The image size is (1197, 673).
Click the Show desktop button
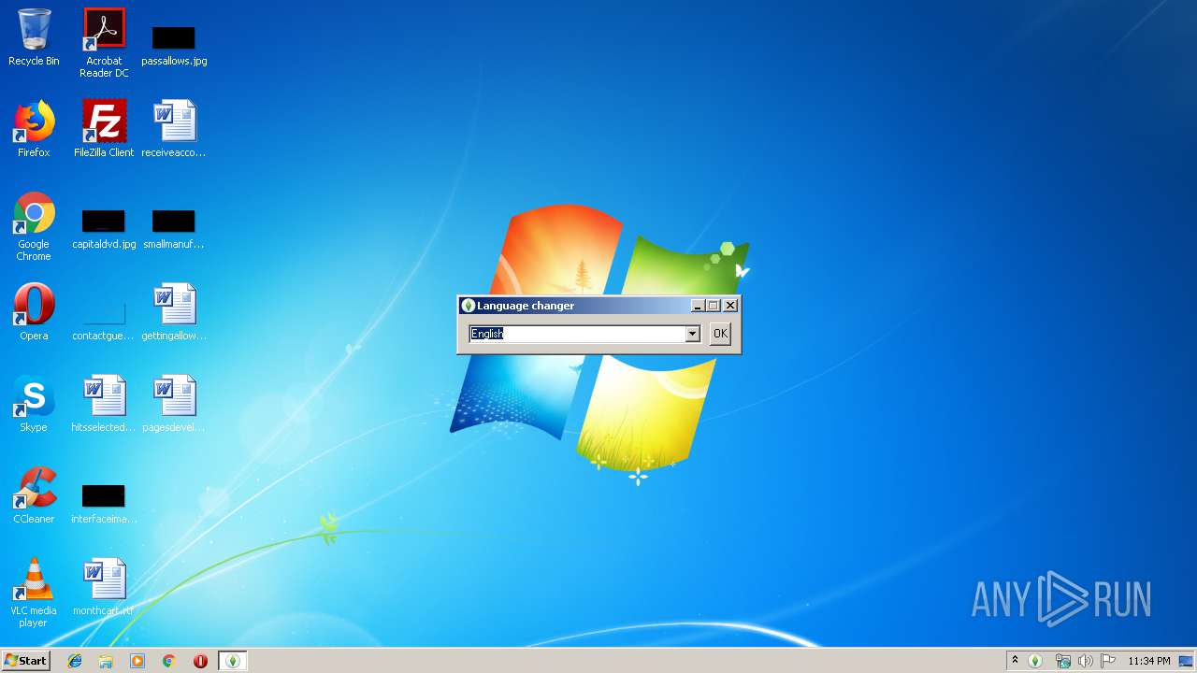(x=1187, y=661)
